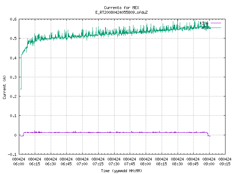Image resolution: width=232 pixels, height=174 pixels.
Task: Click the x-axis time label '07:00'
Action: pos(82,164)
